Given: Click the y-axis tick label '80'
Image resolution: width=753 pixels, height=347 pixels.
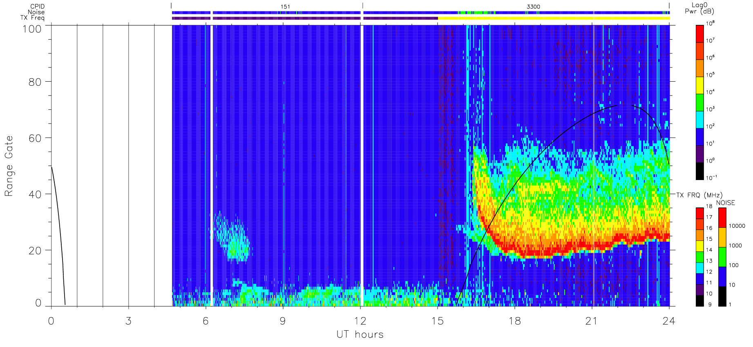Looking at the screenshot, I should [x=35, y=82].
